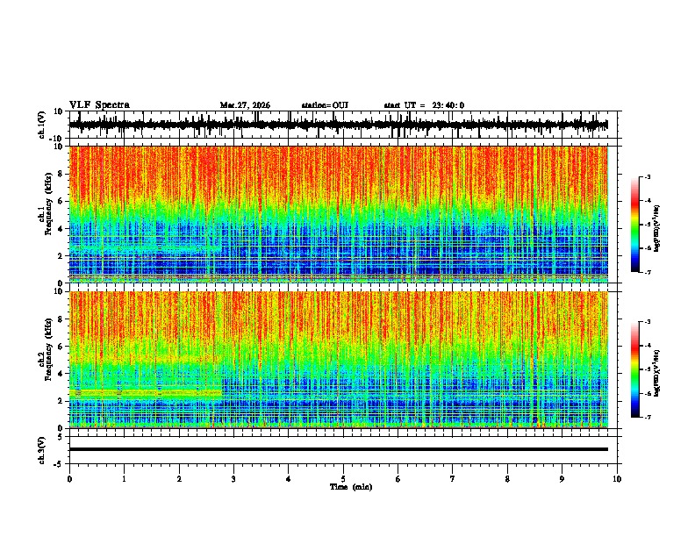Viewport: 695px width, 537px height.
Task: Click the "Time (min)" axis label
Action: click(x=351, y=487)
